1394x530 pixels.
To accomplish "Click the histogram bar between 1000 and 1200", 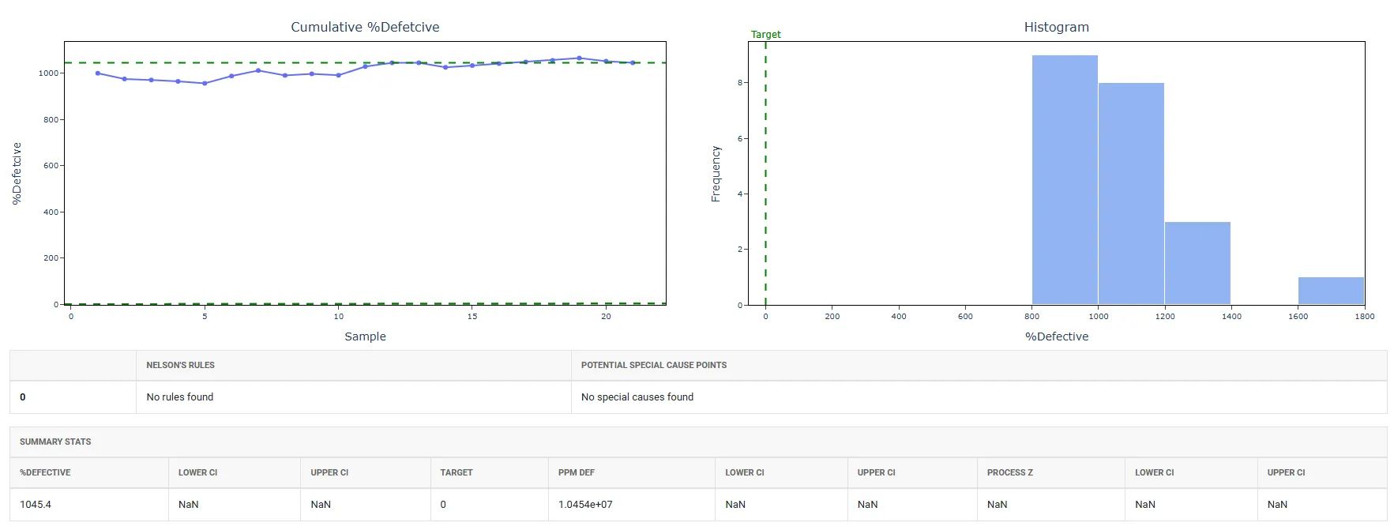I will 1131,194.
